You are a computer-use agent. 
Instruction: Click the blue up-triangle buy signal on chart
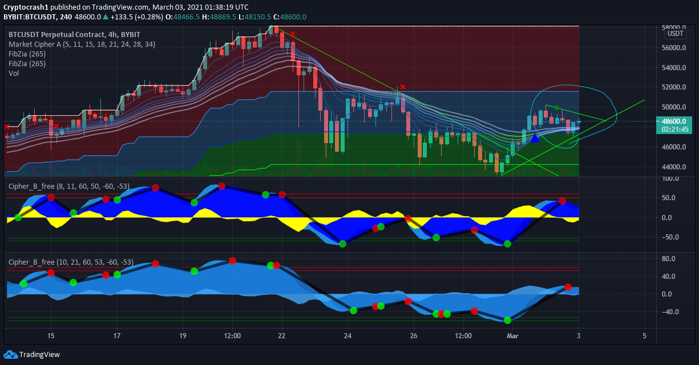(x=534, y=137)
